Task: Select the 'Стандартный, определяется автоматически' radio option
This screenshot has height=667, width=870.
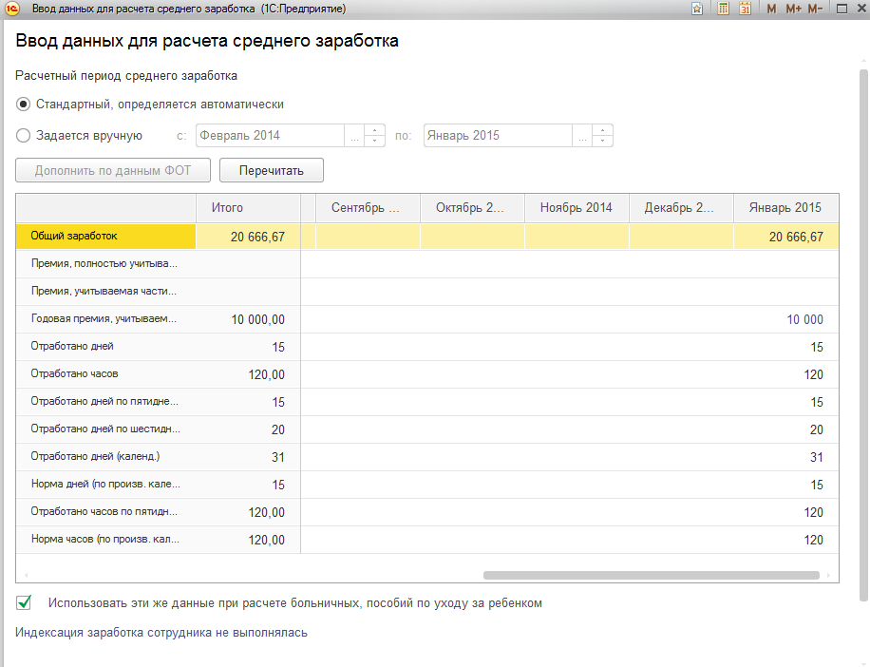Action: (24, 105)
